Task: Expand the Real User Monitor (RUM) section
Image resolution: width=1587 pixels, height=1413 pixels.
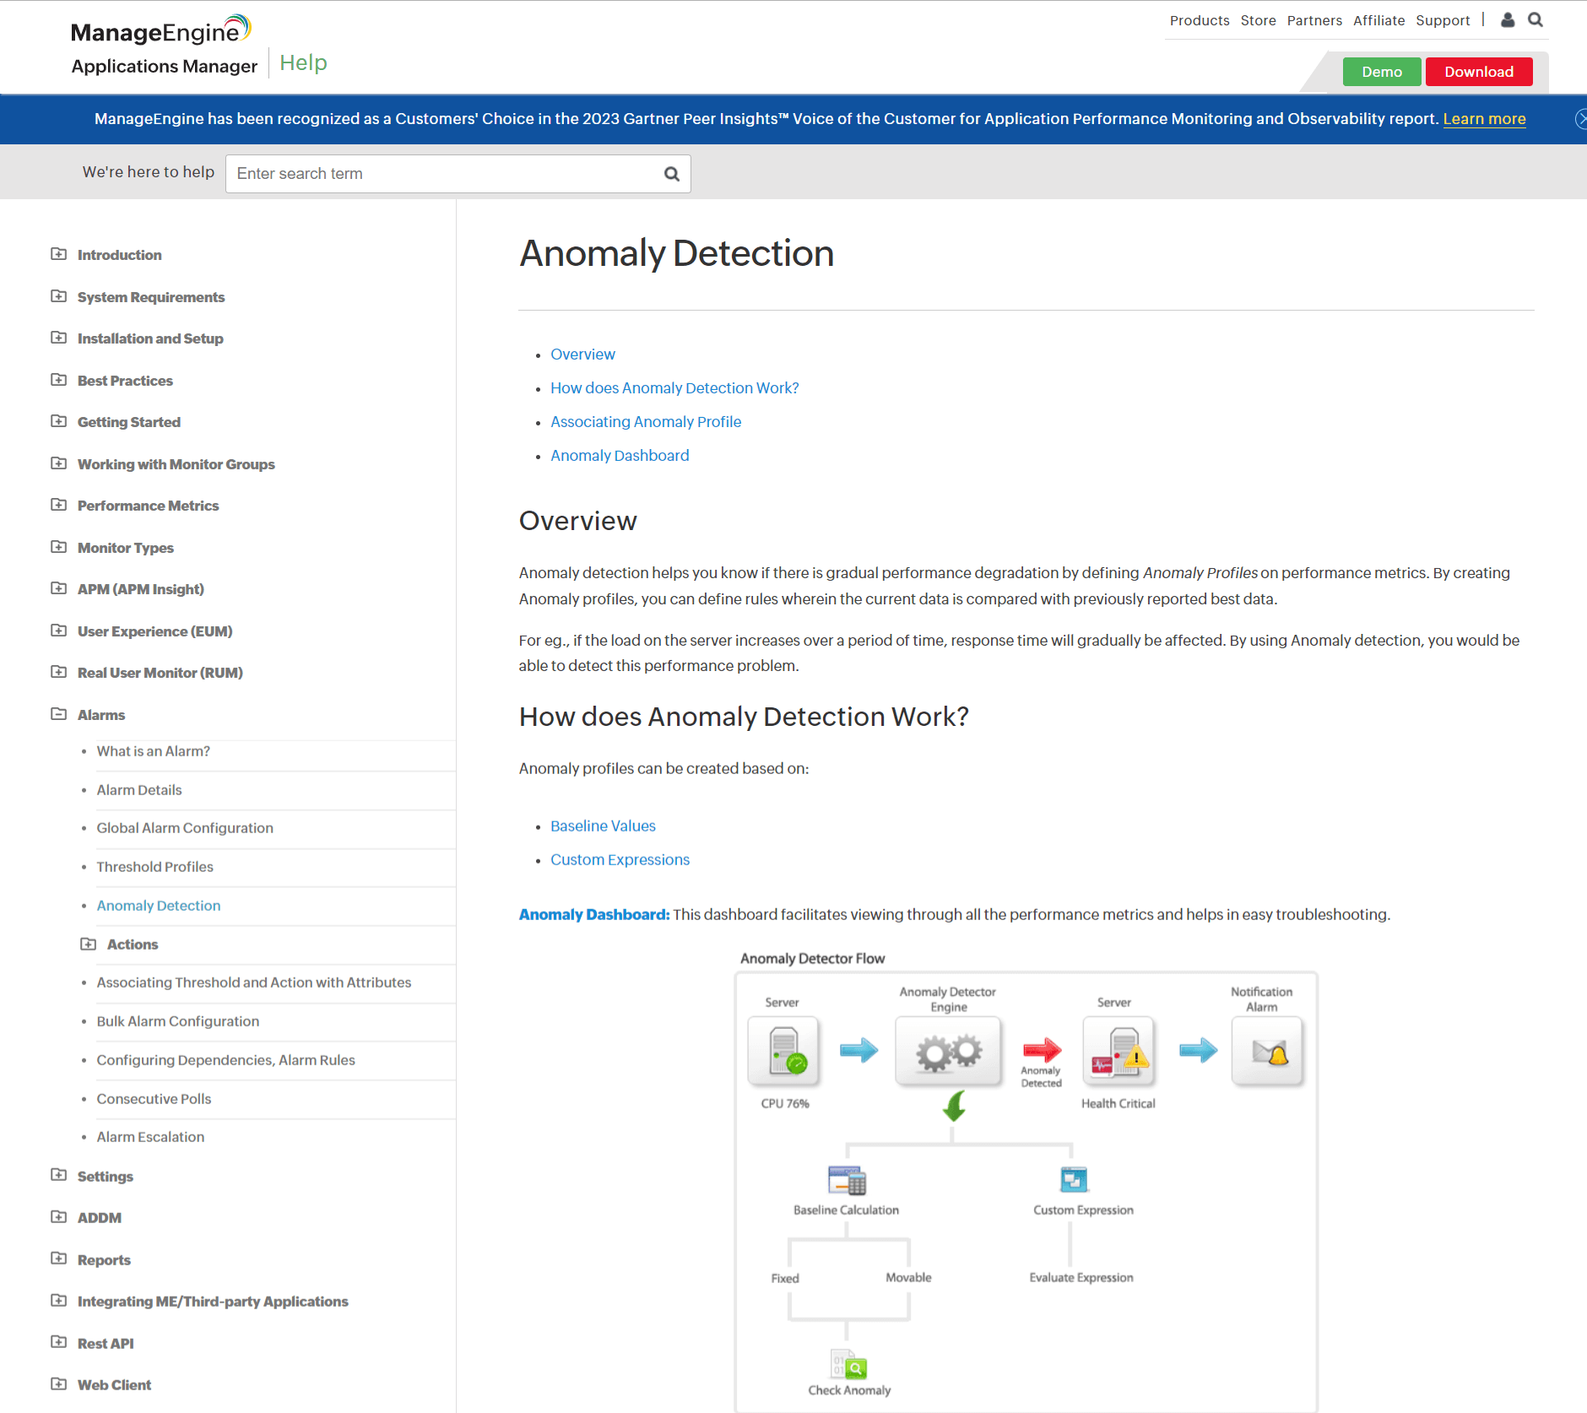Action: (x=58, y=672)
